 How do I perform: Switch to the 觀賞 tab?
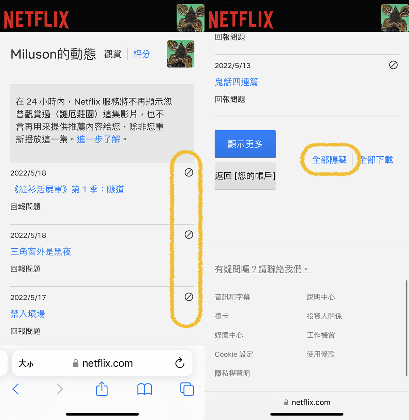click(113, 54)
